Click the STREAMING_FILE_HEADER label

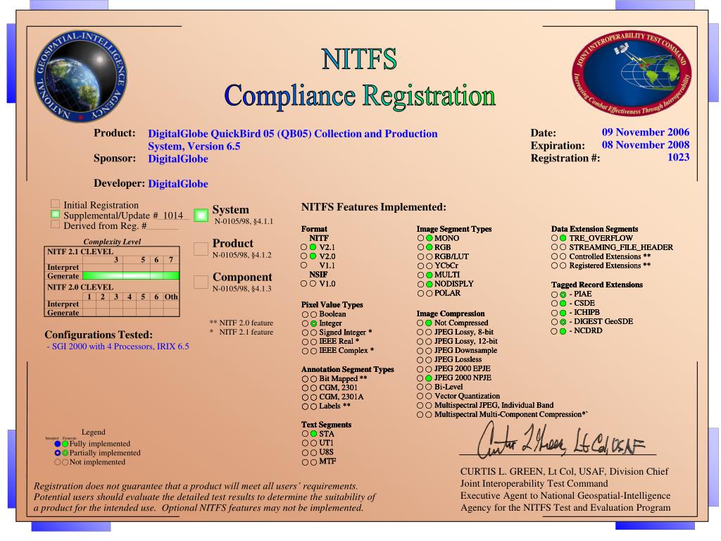[621, 247]
